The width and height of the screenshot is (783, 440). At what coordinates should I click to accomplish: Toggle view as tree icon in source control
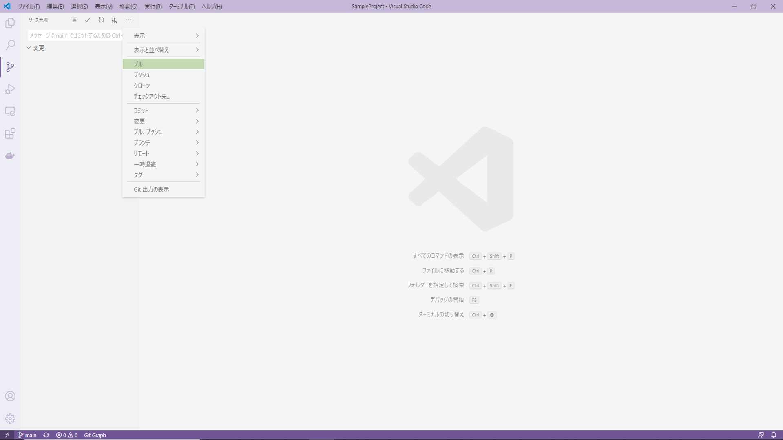tap(74, 20)
